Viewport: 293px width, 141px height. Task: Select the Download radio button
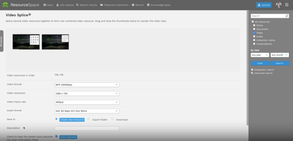tap(112, 119)
